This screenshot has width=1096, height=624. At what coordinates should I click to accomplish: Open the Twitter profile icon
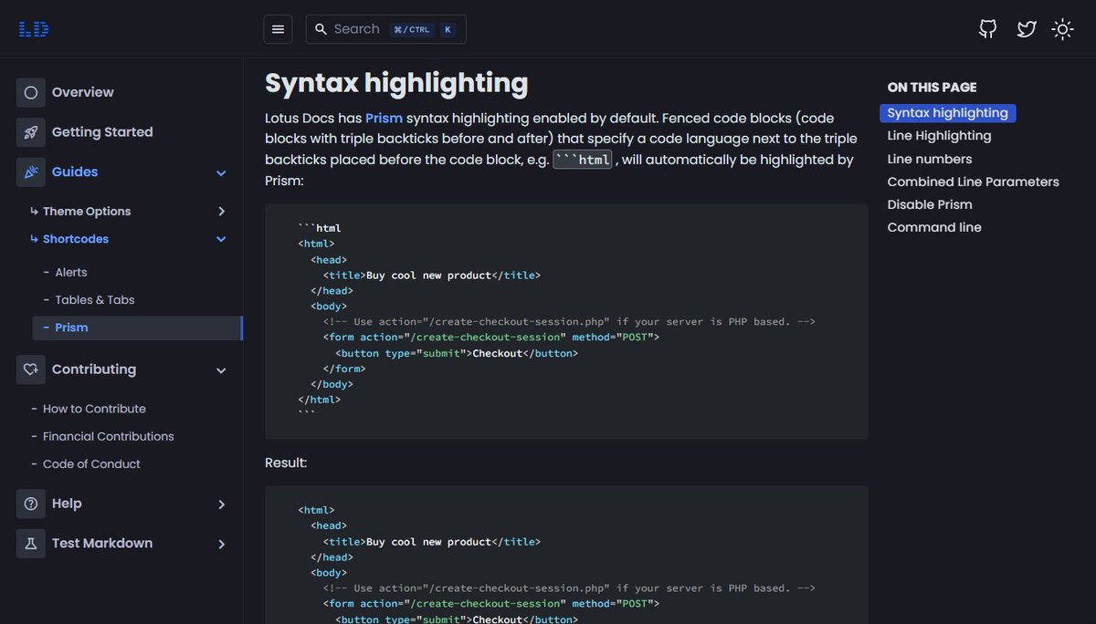(1026, 28)
